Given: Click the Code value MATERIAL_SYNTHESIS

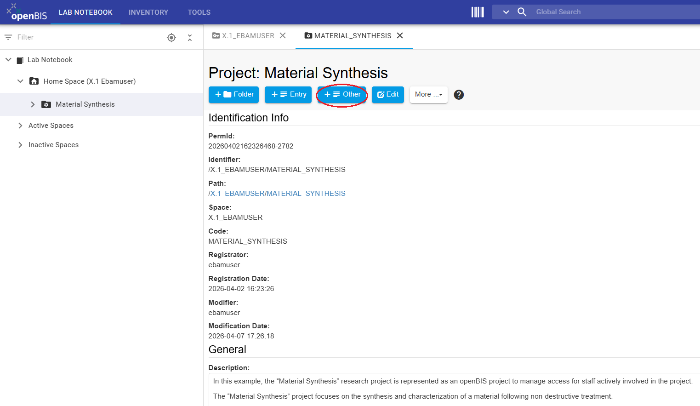Looking at the screenshot, I should point(248,241).
